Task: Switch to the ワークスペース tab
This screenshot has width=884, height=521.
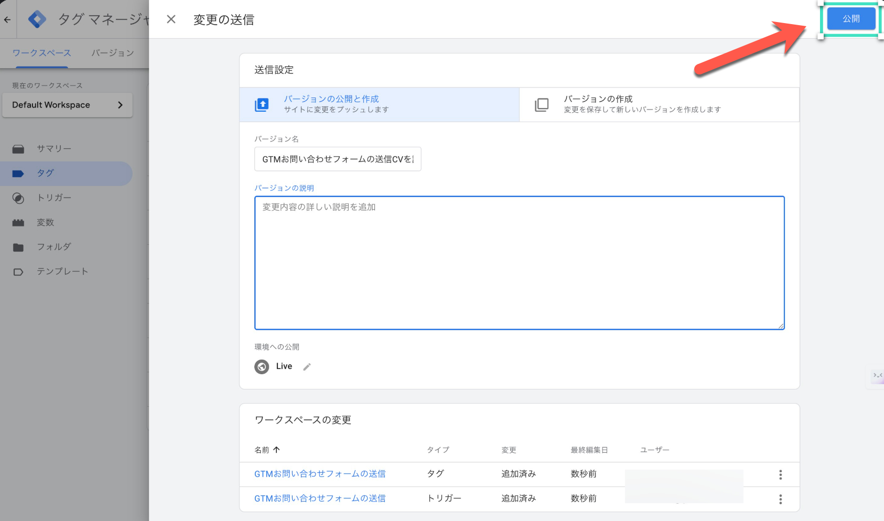Action: [x=41, y=53]
